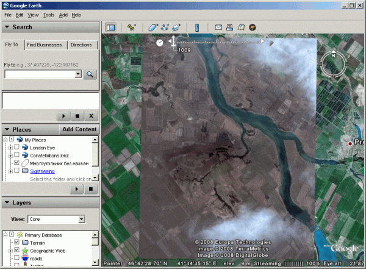Select the Add Path tool
Viewport: 366px width, 269px height.
pos(165,27)
